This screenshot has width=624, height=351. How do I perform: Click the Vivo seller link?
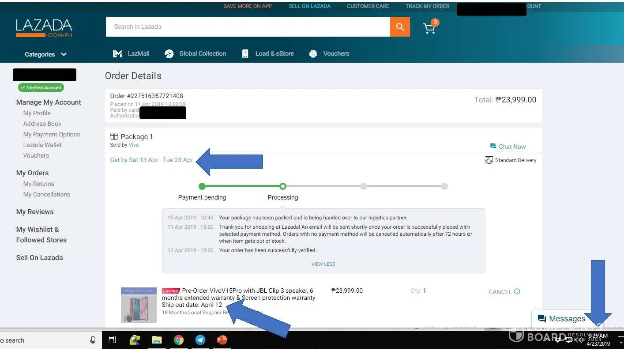[x=134, y=145]
